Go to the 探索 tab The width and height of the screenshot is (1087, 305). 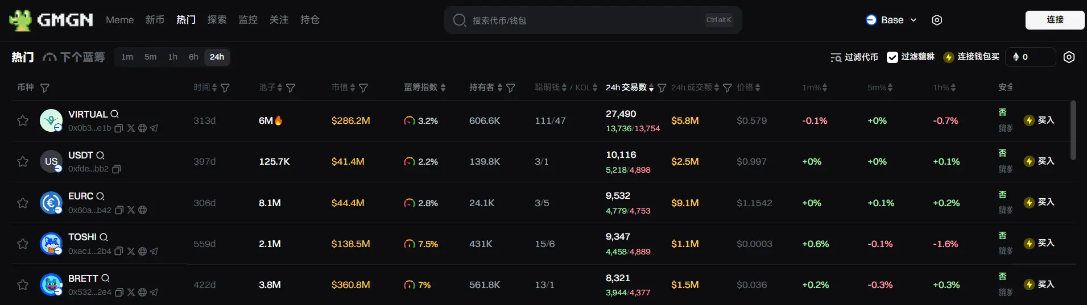[x=217, y=20]
